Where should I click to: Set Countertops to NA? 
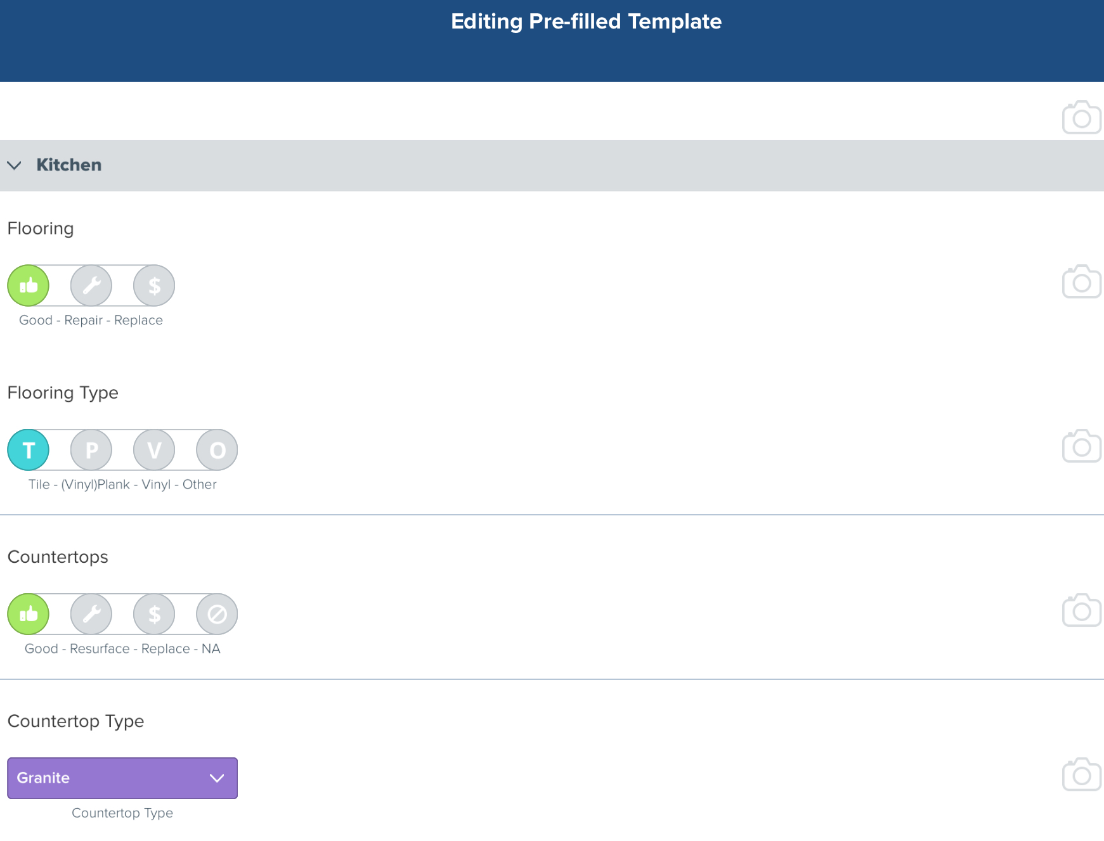click(x=217, y=614)
